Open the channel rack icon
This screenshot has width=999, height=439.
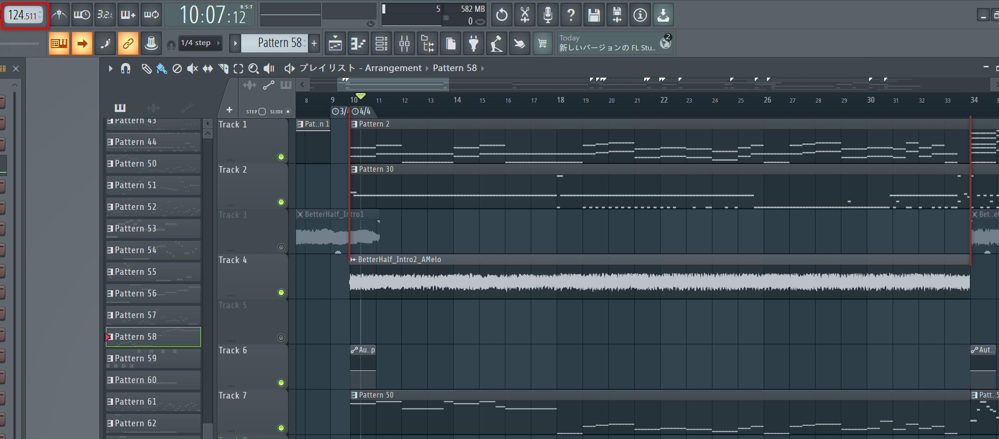[381, 44]
